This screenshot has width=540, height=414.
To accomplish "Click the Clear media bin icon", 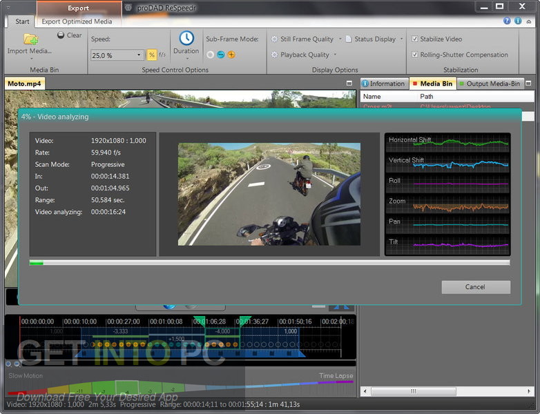I will point(61,34).
